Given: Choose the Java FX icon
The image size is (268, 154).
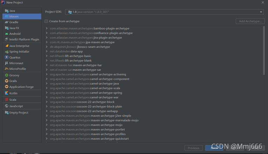Looking at the screenshot, I should 7,28.
